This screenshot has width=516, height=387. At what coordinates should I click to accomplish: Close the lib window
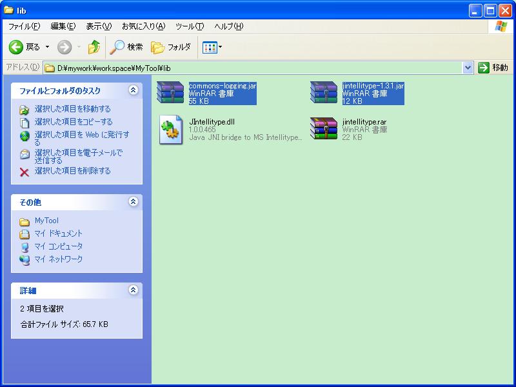(x=505, y=11)
